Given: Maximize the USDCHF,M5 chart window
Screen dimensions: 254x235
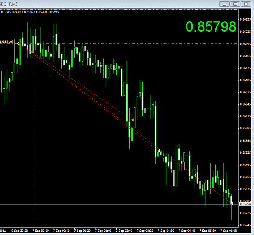Looking at the screenshot, I should (235, 4).
